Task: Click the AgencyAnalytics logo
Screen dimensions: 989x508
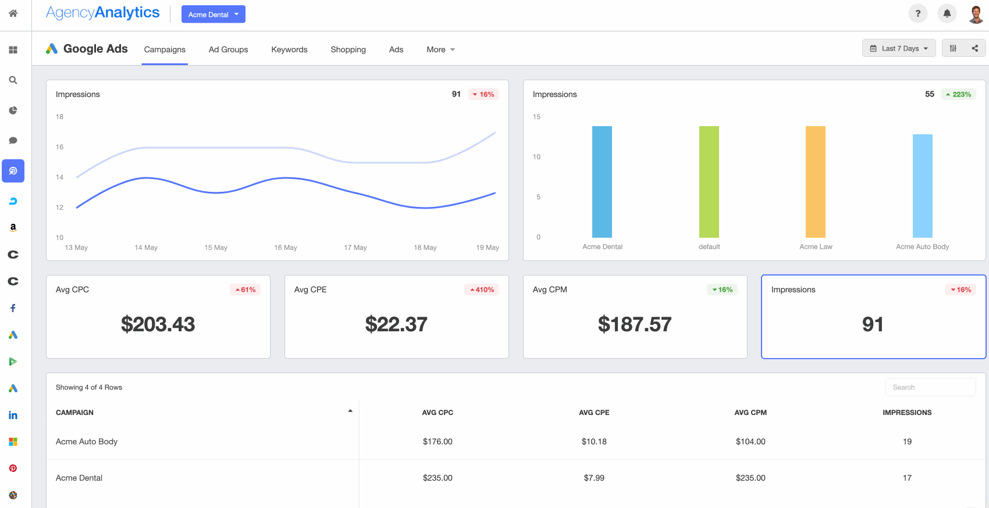Action: tap(102, 13)
